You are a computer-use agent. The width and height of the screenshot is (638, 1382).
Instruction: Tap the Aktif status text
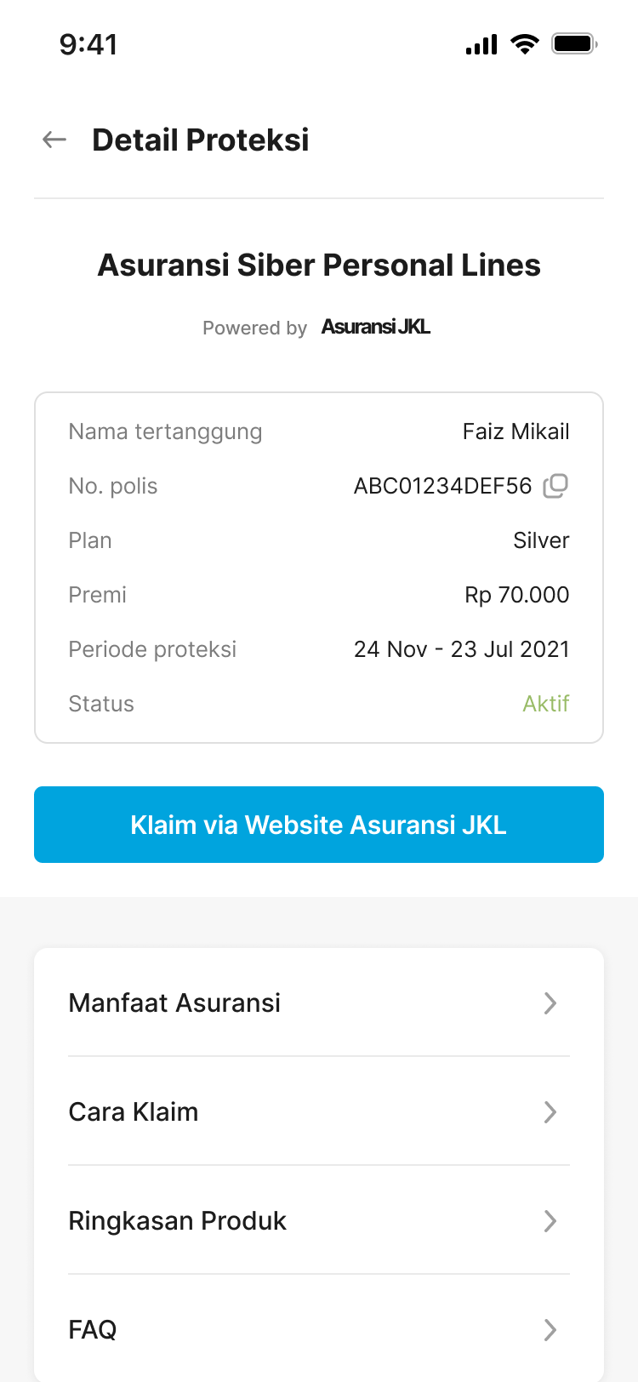pyautogui.click(x=545, y=704)
